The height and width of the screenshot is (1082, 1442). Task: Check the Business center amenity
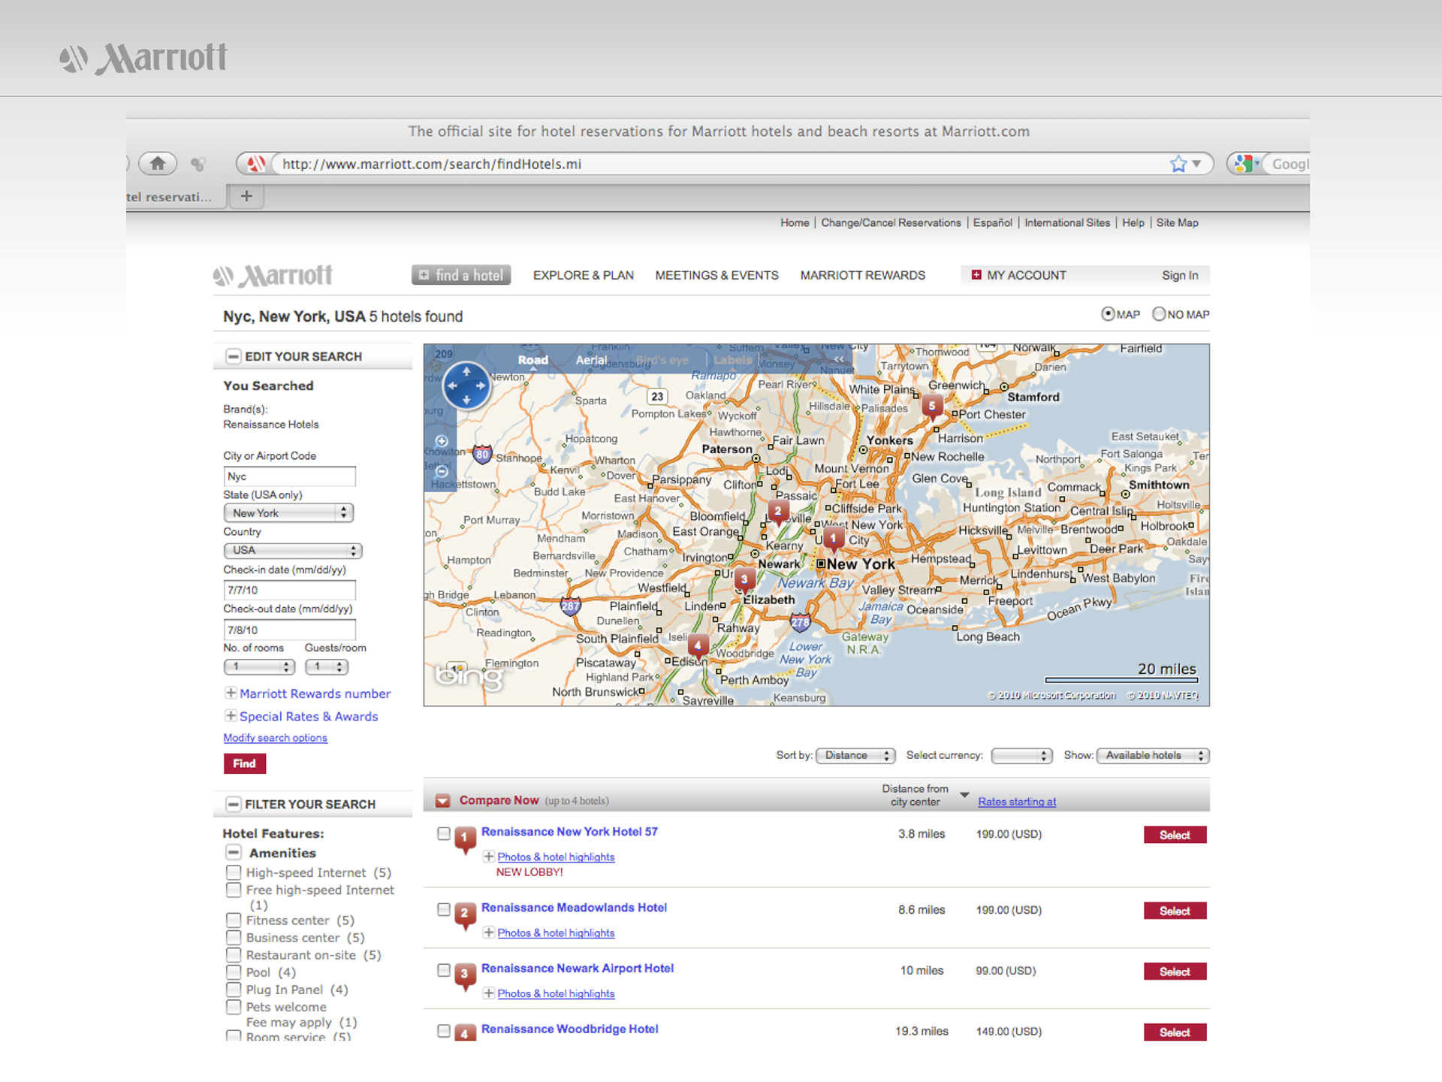(234, 938)
